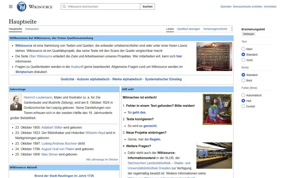
Task: Open Heinrich Leutemann article link
Action: point(38,97)
